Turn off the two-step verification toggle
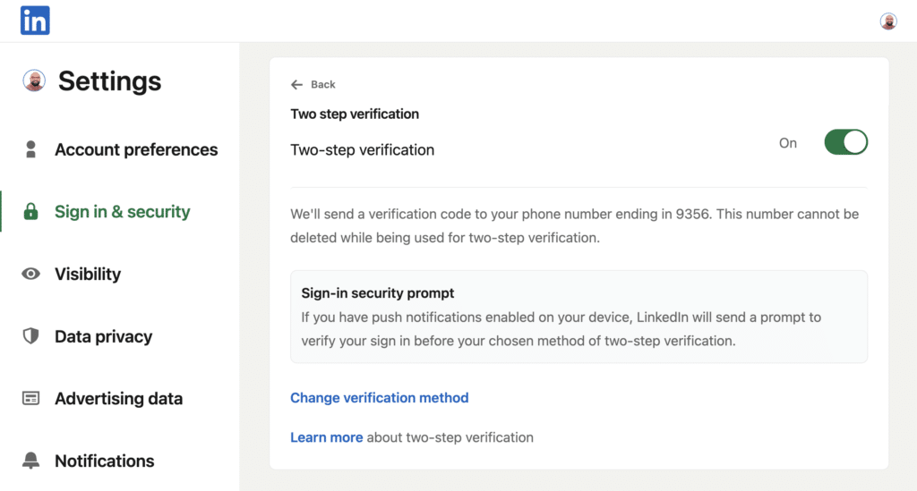 pyautogui.click(x=845, y=142)
